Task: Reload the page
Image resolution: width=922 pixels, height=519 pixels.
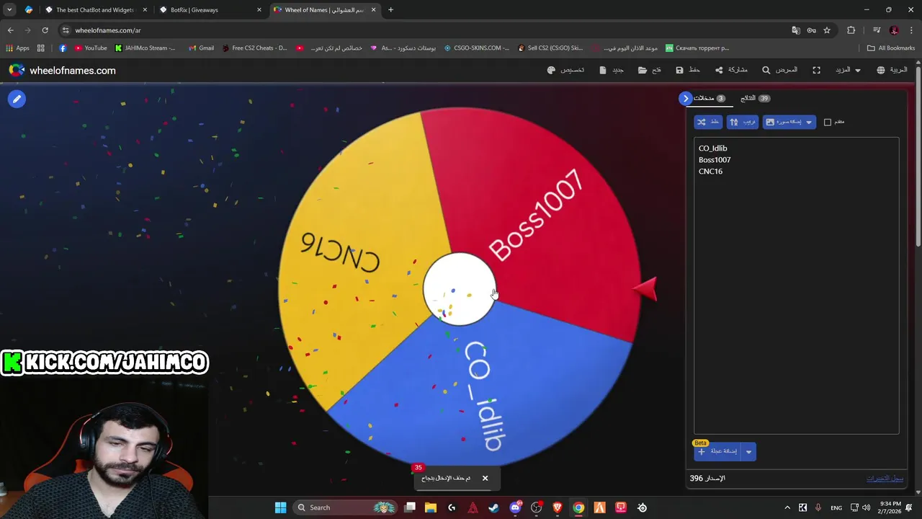Action: (45, 30)
